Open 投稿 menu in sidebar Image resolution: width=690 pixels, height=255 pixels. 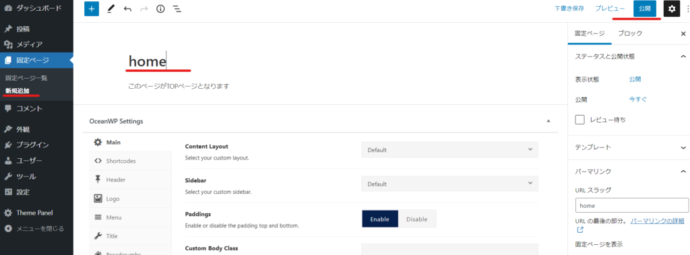[37, 29]
